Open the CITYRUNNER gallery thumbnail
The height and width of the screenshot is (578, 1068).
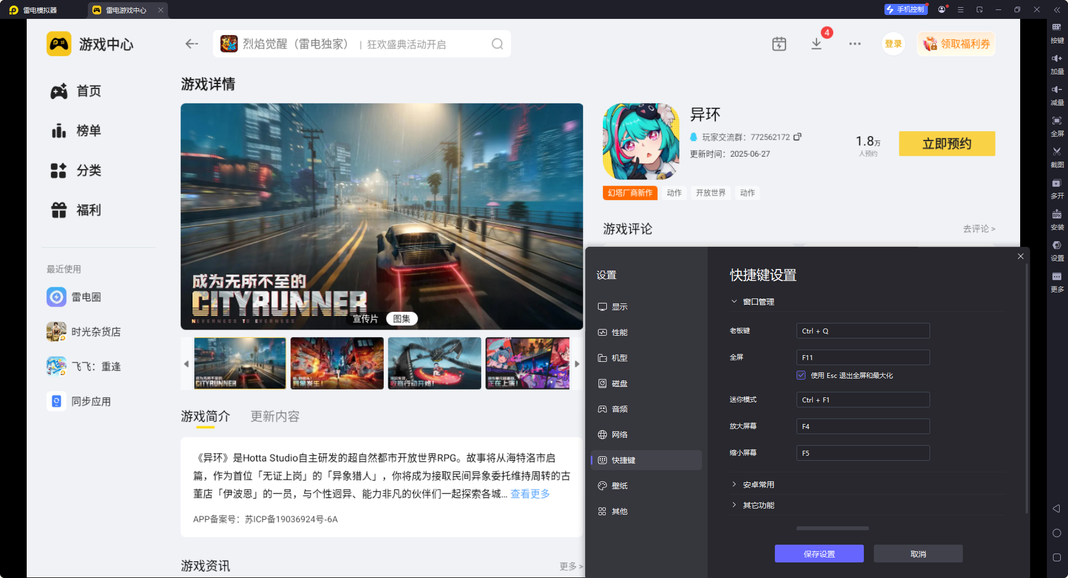(x=239, y=363)
